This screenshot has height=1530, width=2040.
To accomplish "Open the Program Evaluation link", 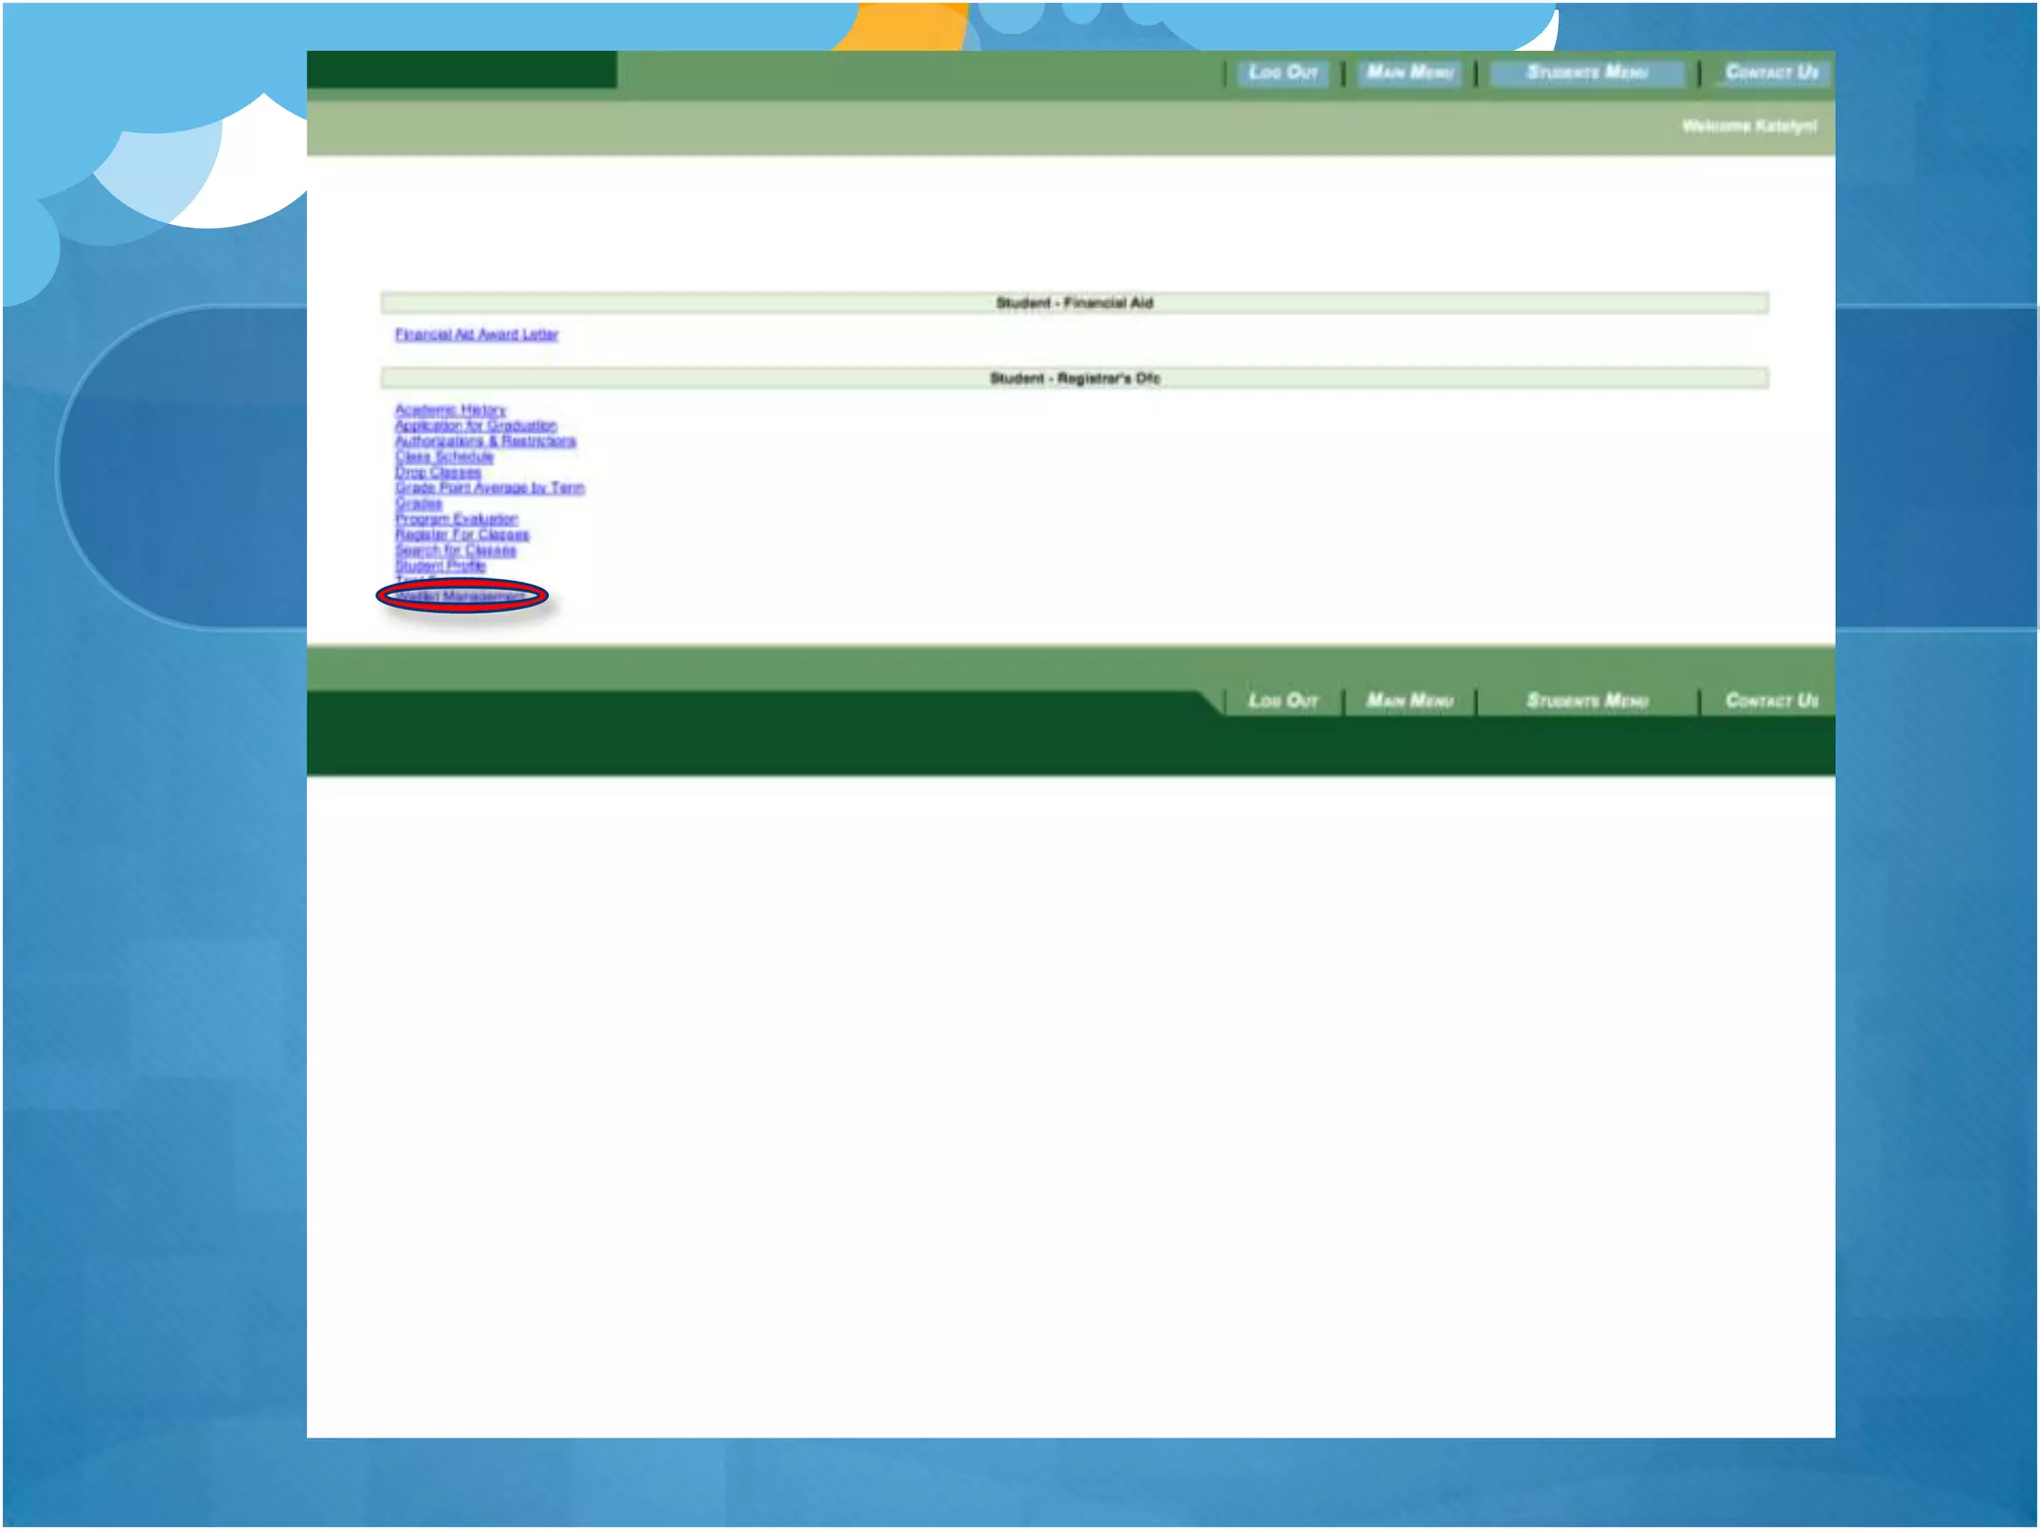I will pos(456,519).
